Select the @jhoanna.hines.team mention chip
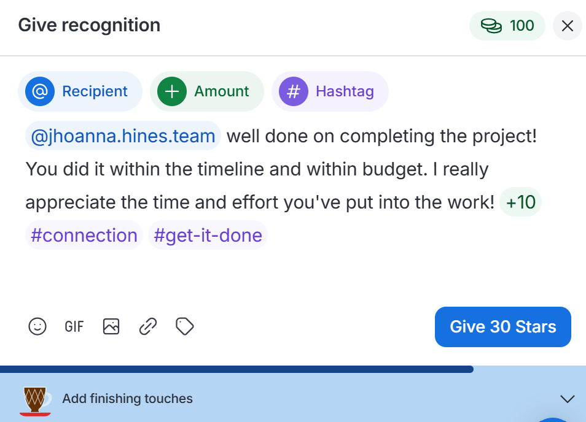The image size is (586, 422). 123,136
